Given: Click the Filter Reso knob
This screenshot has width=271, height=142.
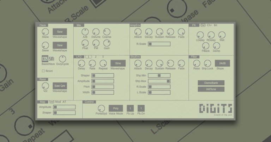Looking at the screenshot, I should [197, 63].
